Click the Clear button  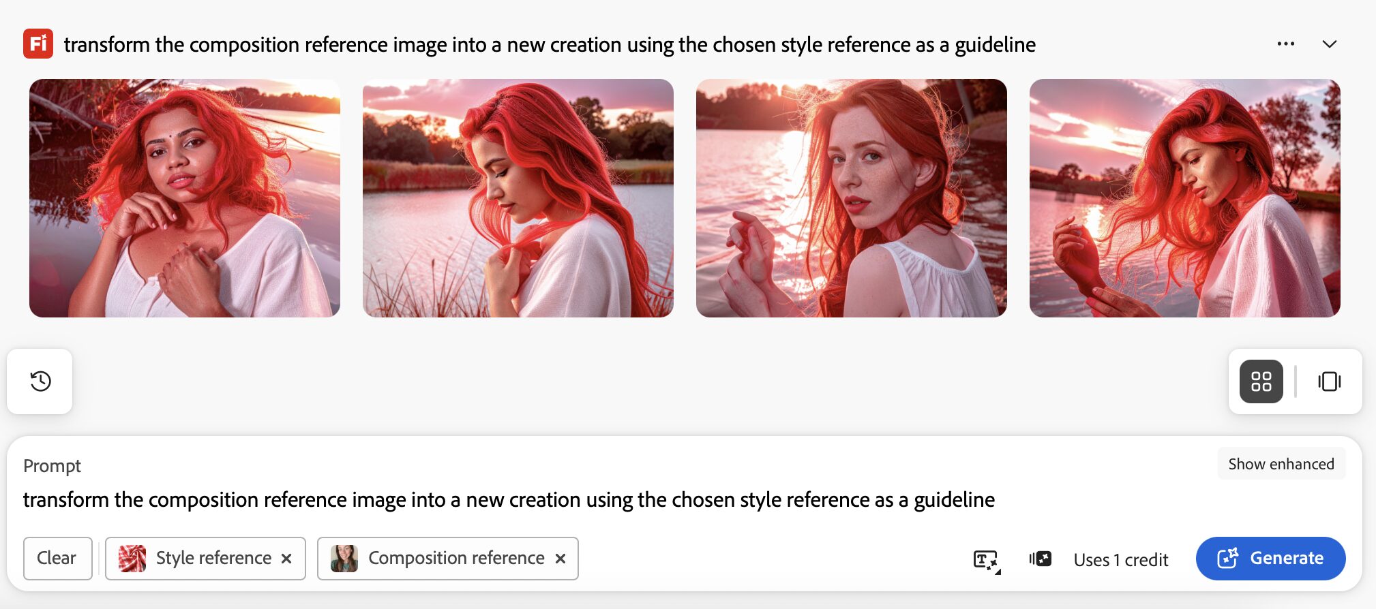pyautogui.click(x=57, y=559)
